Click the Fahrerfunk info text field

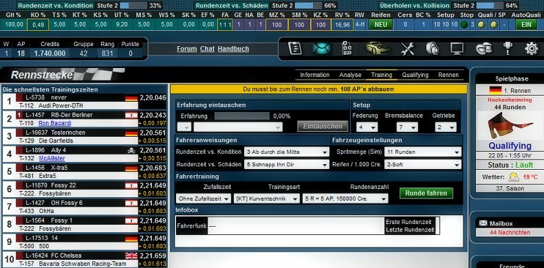click(296, 225)
